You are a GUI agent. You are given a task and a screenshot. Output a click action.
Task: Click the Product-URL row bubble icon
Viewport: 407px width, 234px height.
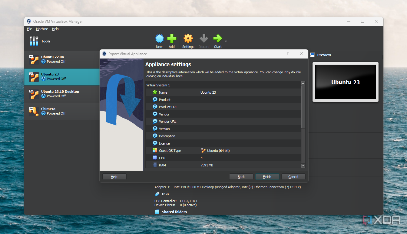tap(155, 107)
